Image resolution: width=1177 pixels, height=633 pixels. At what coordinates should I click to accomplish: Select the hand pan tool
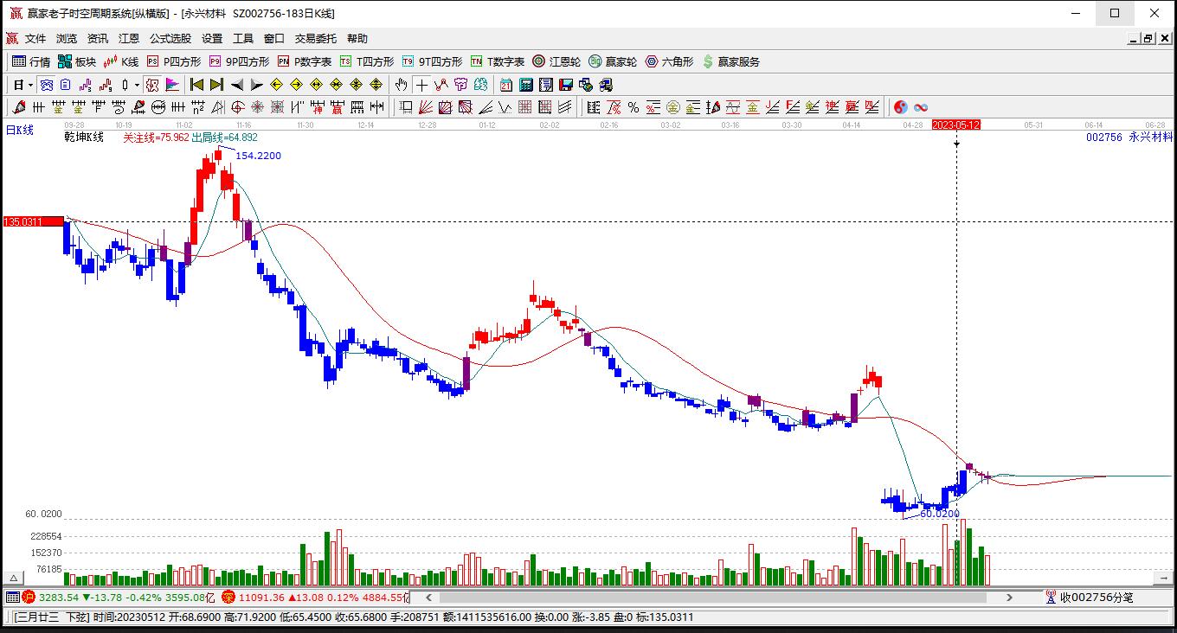click(x=401, y=85)
